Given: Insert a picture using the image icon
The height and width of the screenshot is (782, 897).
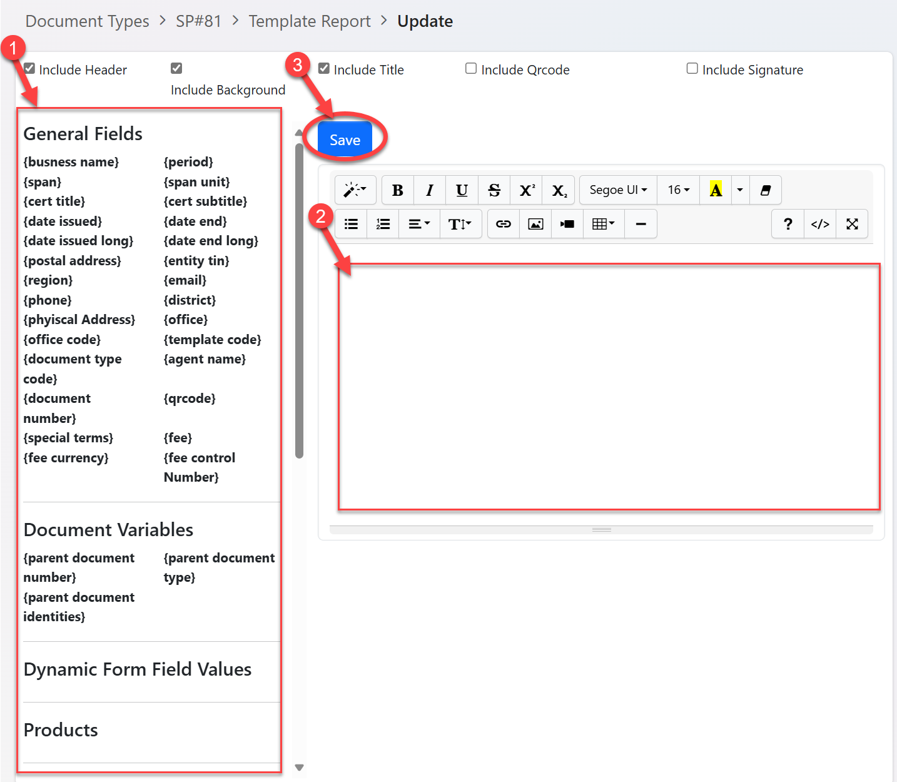Looking at the screenshot, I should pyautogui.click(x=535, y=224).
